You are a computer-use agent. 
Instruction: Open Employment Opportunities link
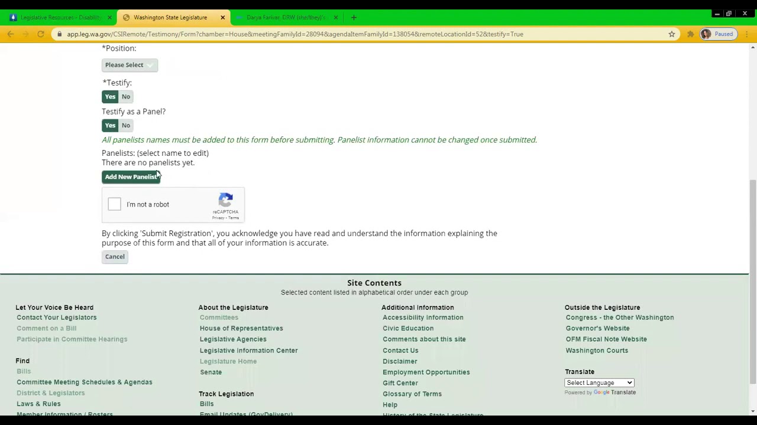click(x=426, y=372)
